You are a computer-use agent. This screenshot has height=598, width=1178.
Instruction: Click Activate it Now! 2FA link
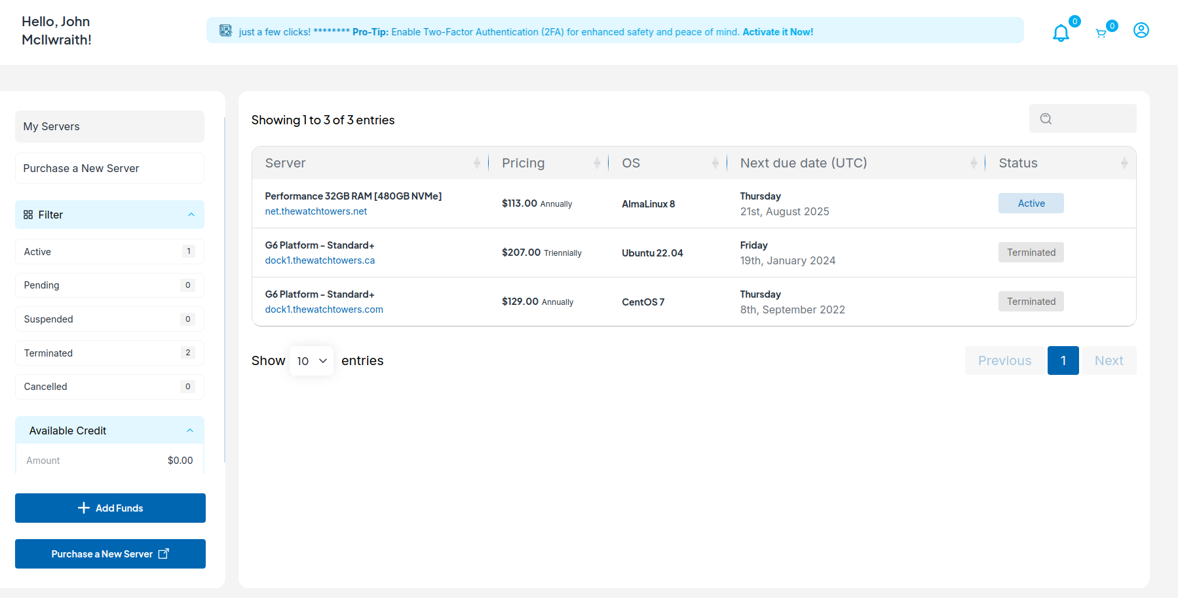pos(777,32)
